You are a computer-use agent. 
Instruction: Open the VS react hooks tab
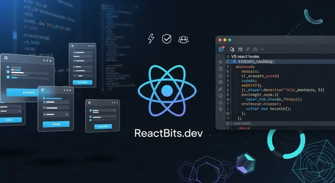[245, 56]
